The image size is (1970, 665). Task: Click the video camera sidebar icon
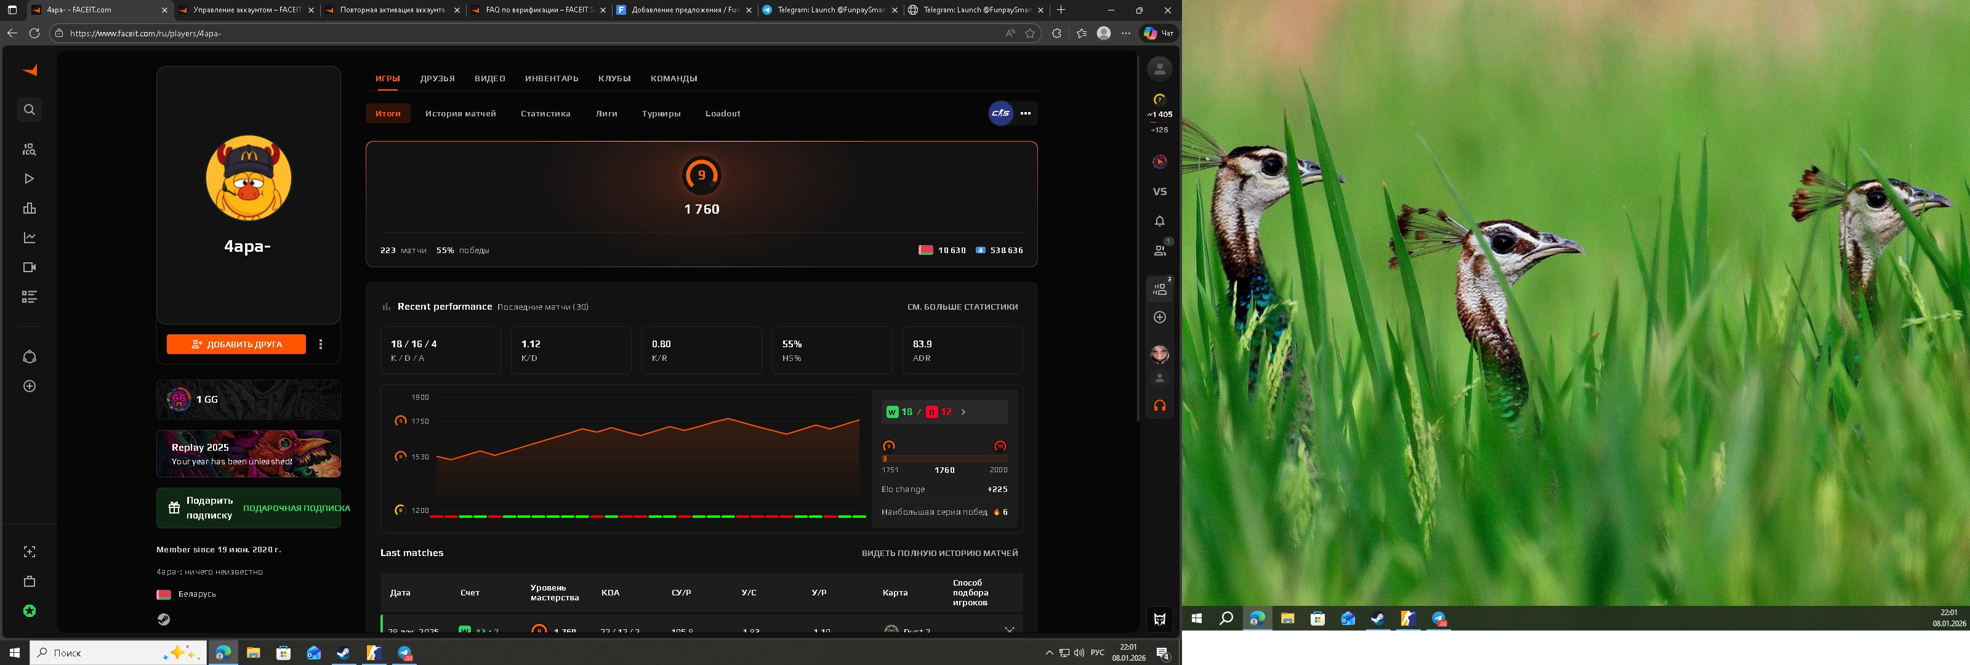tap(29, 267)
